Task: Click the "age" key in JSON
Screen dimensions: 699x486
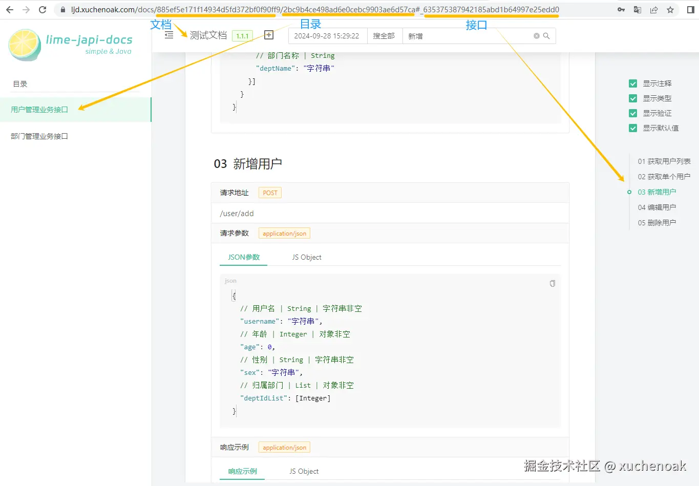Action: pos(250,347)
